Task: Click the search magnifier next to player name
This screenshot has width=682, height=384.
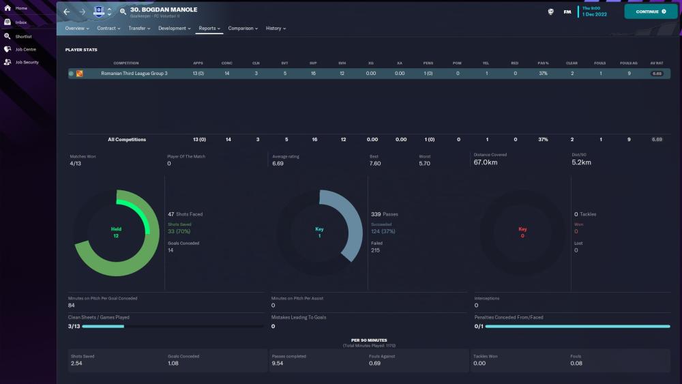Action: [123, 12]
